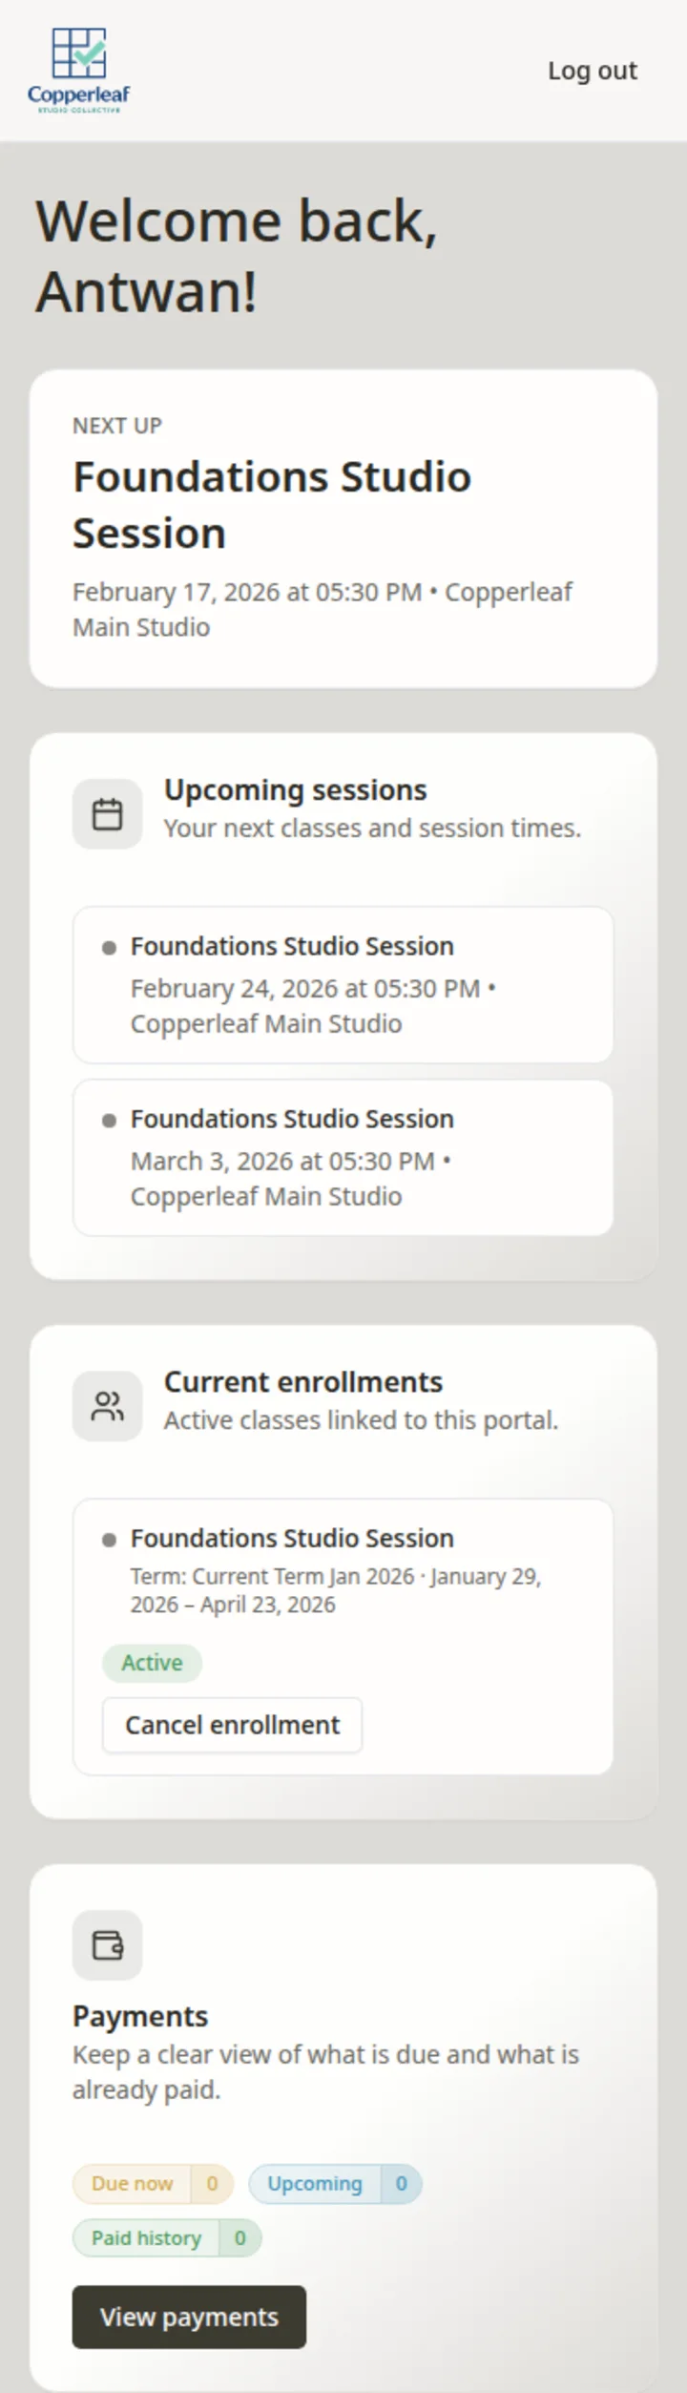This screenshot has height=2393, width=687.
Task: Click the Due now 0 pill
Action: [x=153, y=2184]
